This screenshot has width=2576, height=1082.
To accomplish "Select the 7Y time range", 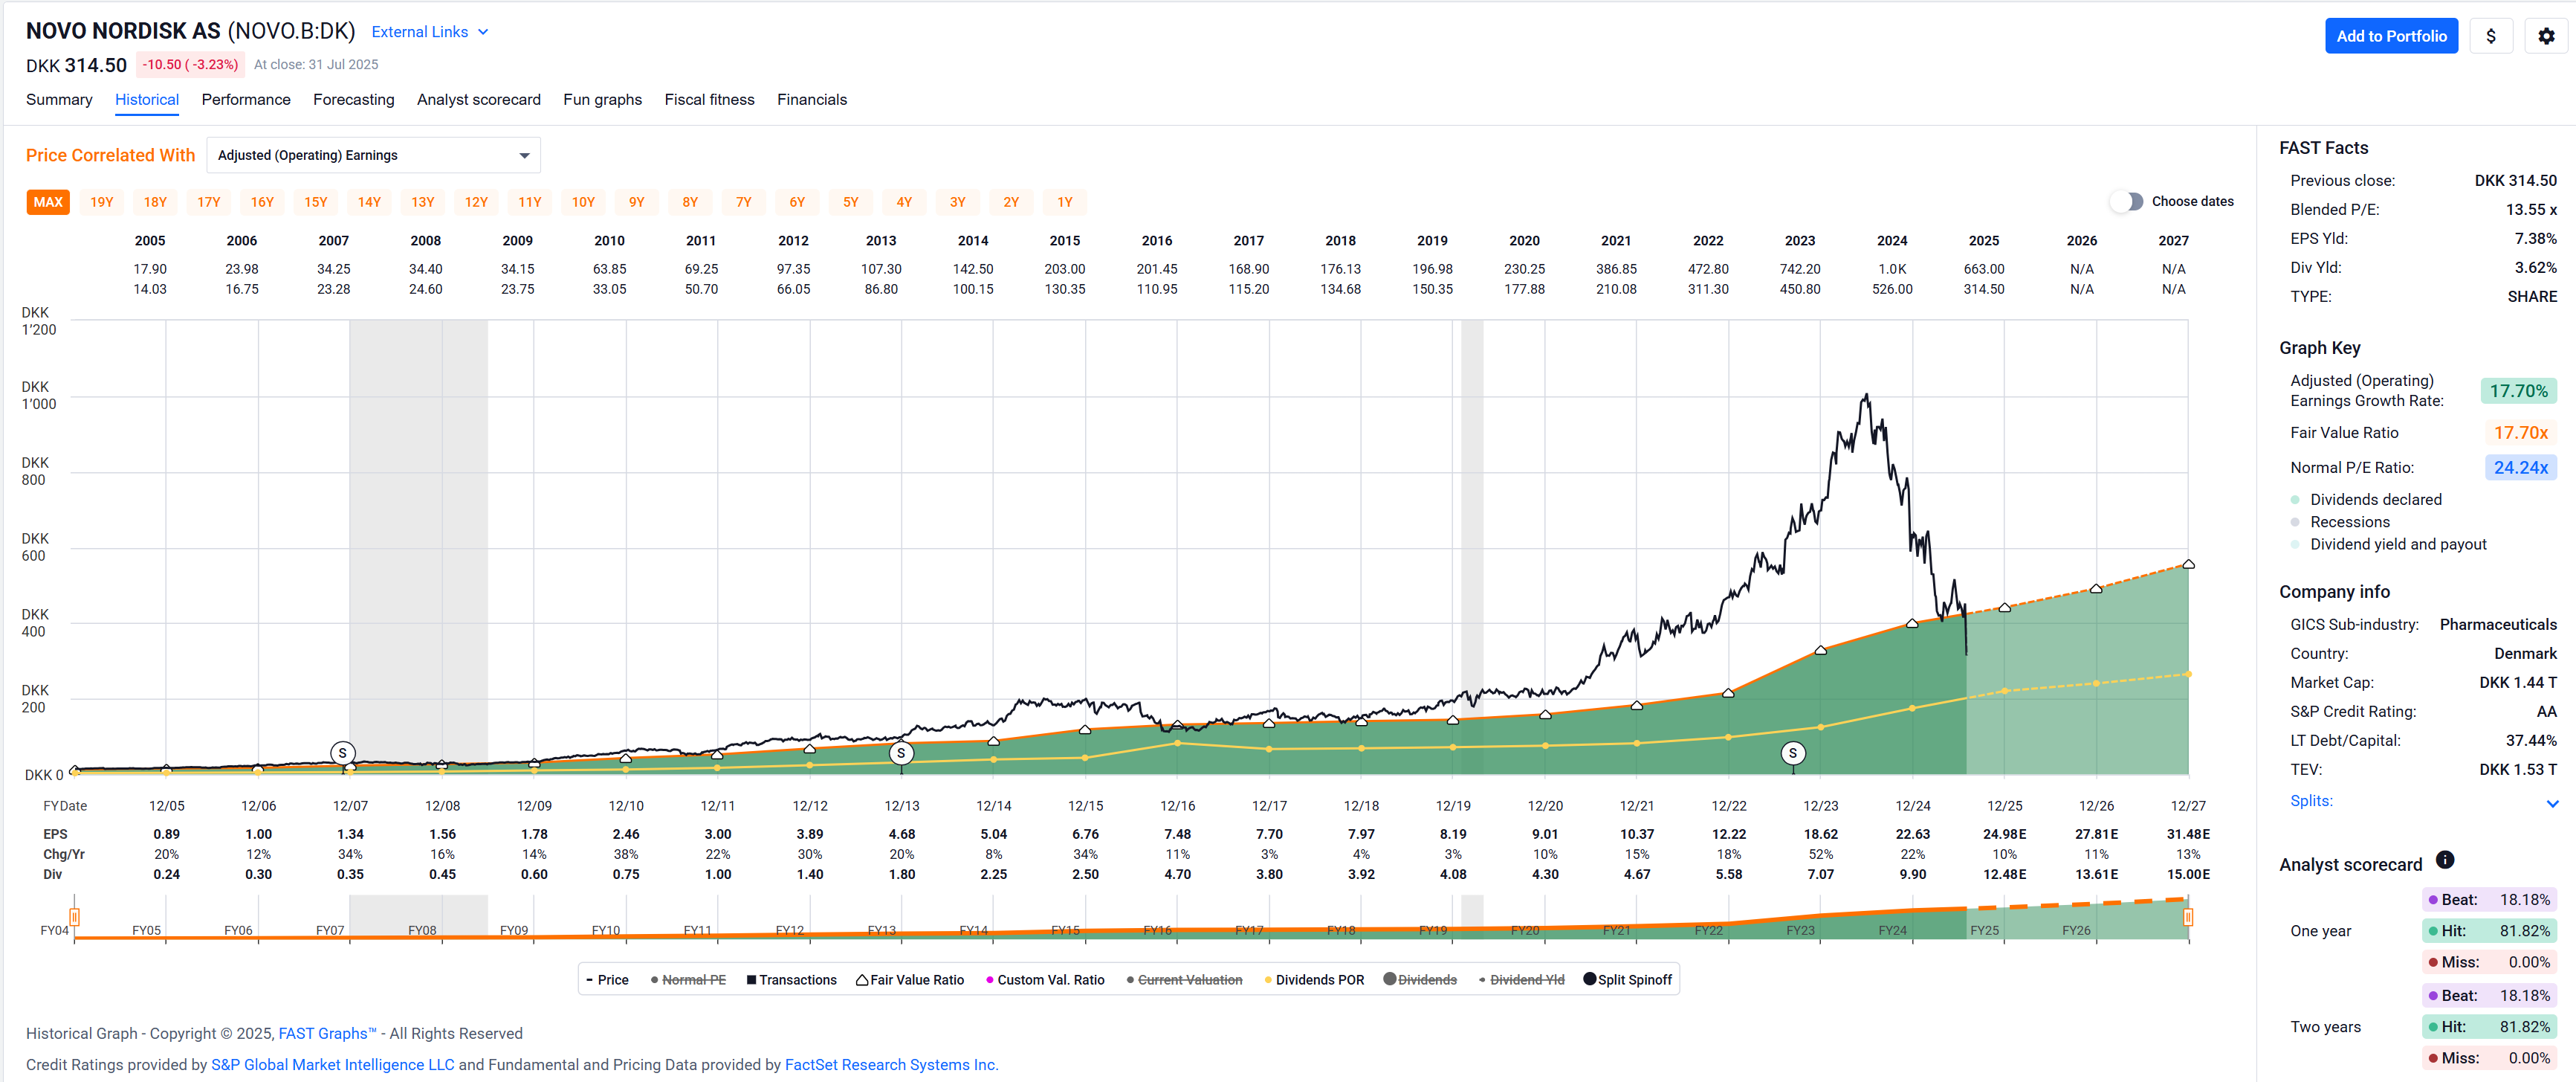I will (744, 202).
